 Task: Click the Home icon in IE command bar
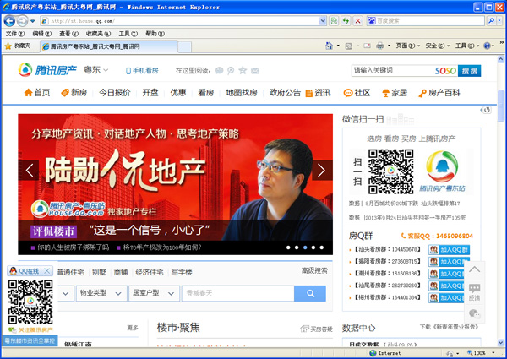329,46
